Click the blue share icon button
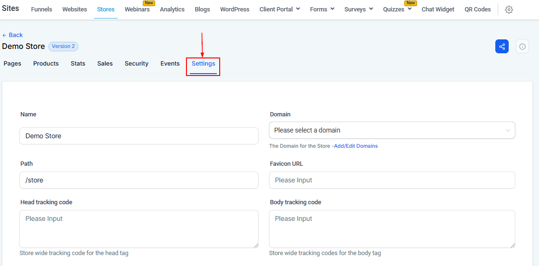This screenshot has width=539, height=266. click(502, 47)
